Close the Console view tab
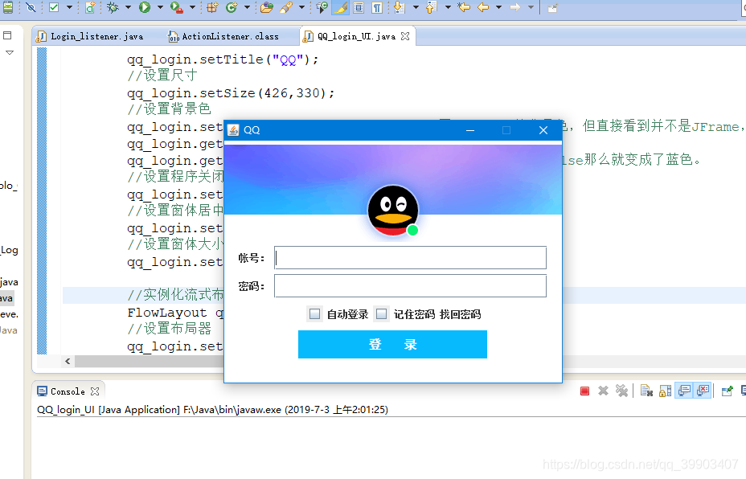The height and width of the screenshot is (479, 746). 95,391
